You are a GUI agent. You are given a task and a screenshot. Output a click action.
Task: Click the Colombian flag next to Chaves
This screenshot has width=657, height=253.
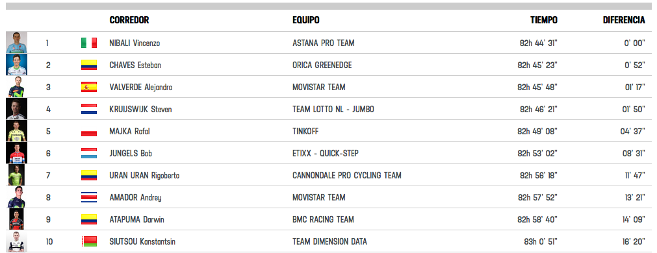[x=89, y=65]
